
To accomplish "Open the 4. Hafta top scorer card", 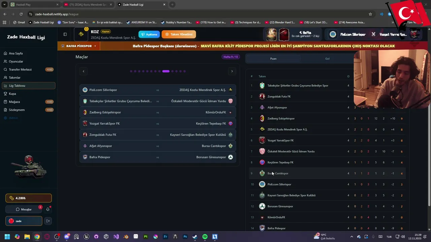I will [293, 34].
